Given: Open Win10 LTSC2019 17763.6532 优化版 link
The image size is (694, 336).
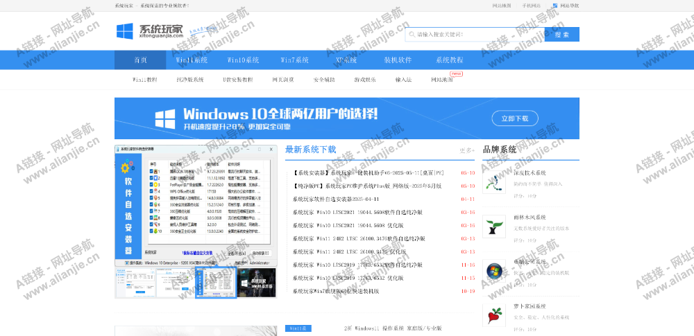Looking at the screenshot, I should [348, 278].
